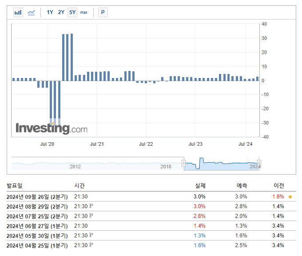Image resolution: width=302 pixels, height=256 pixels.
Task: Click left handle of range navigator
Action: (x=183, y=163)
